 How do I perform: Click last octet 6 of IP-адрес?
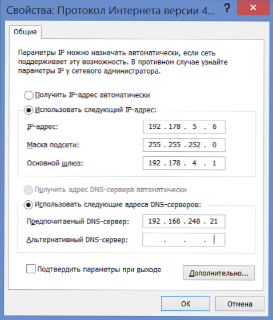[214, 127]
